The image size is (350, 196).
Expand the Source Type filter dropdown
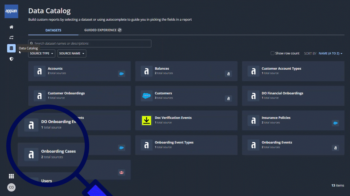[x=42, y=53]
